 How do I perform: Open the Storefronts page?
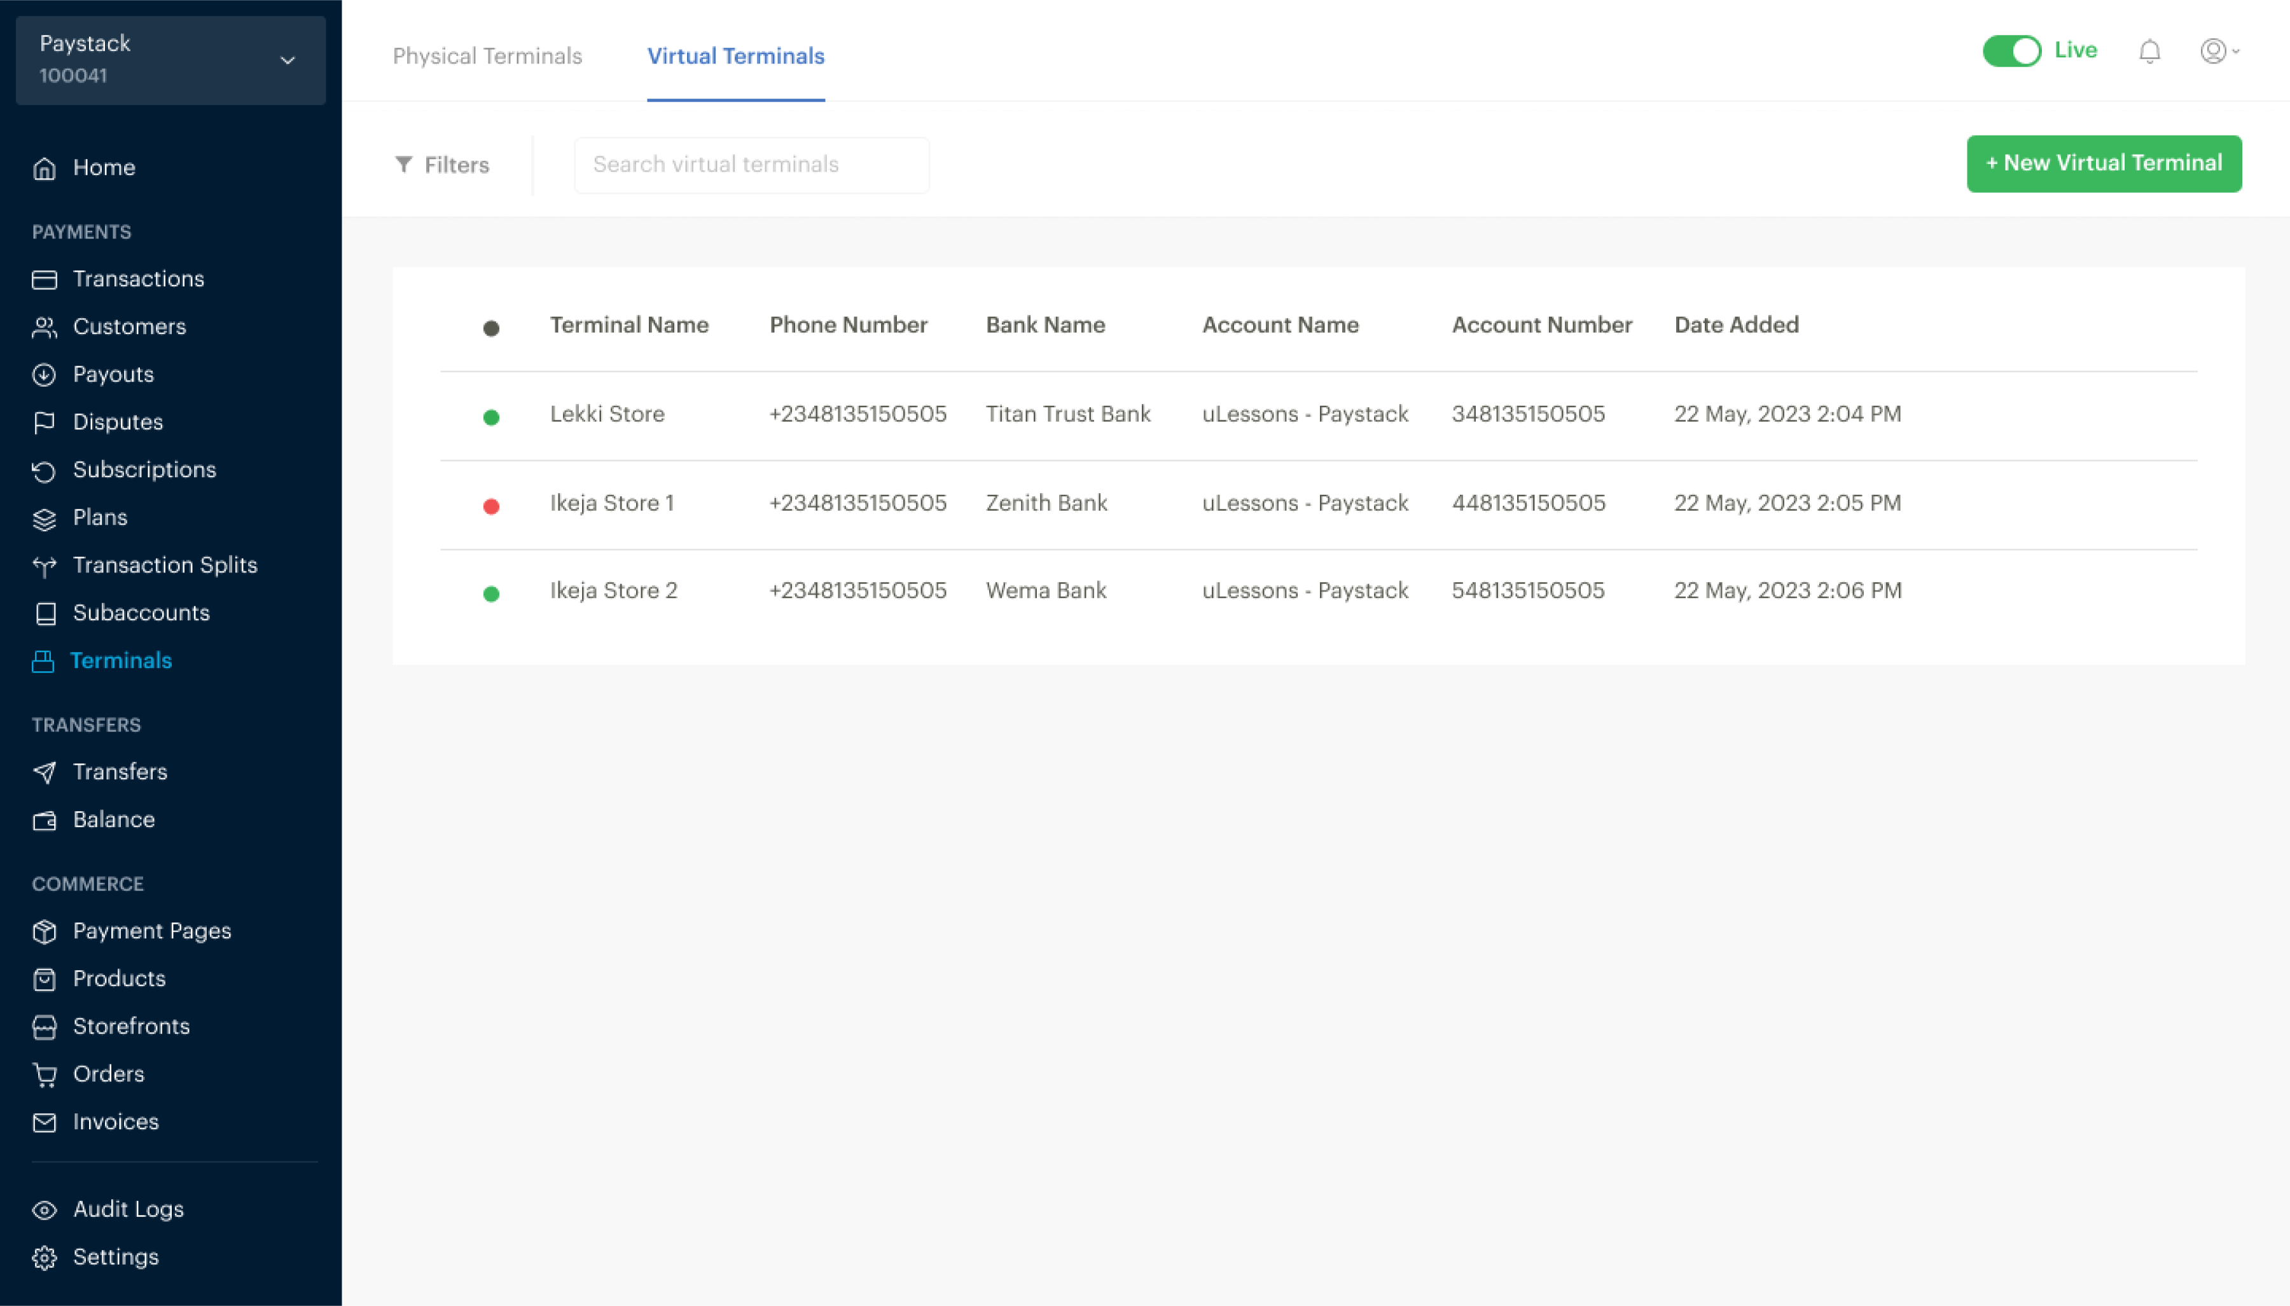[x=131, y=1026]
